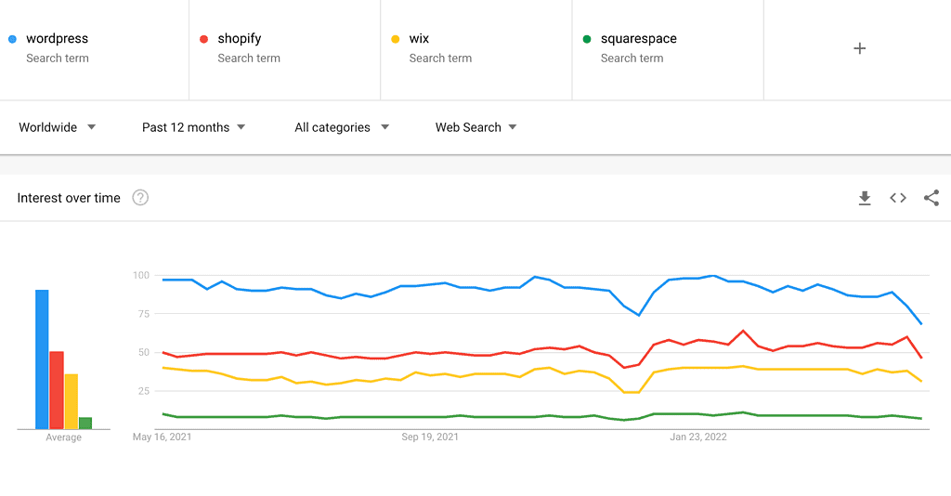Click the green dot beside squarespace

pos(586,39)
